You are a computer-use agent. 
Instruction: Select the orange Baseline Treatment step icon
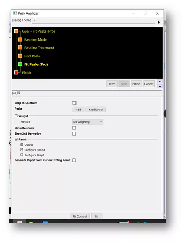coord(20,48)
